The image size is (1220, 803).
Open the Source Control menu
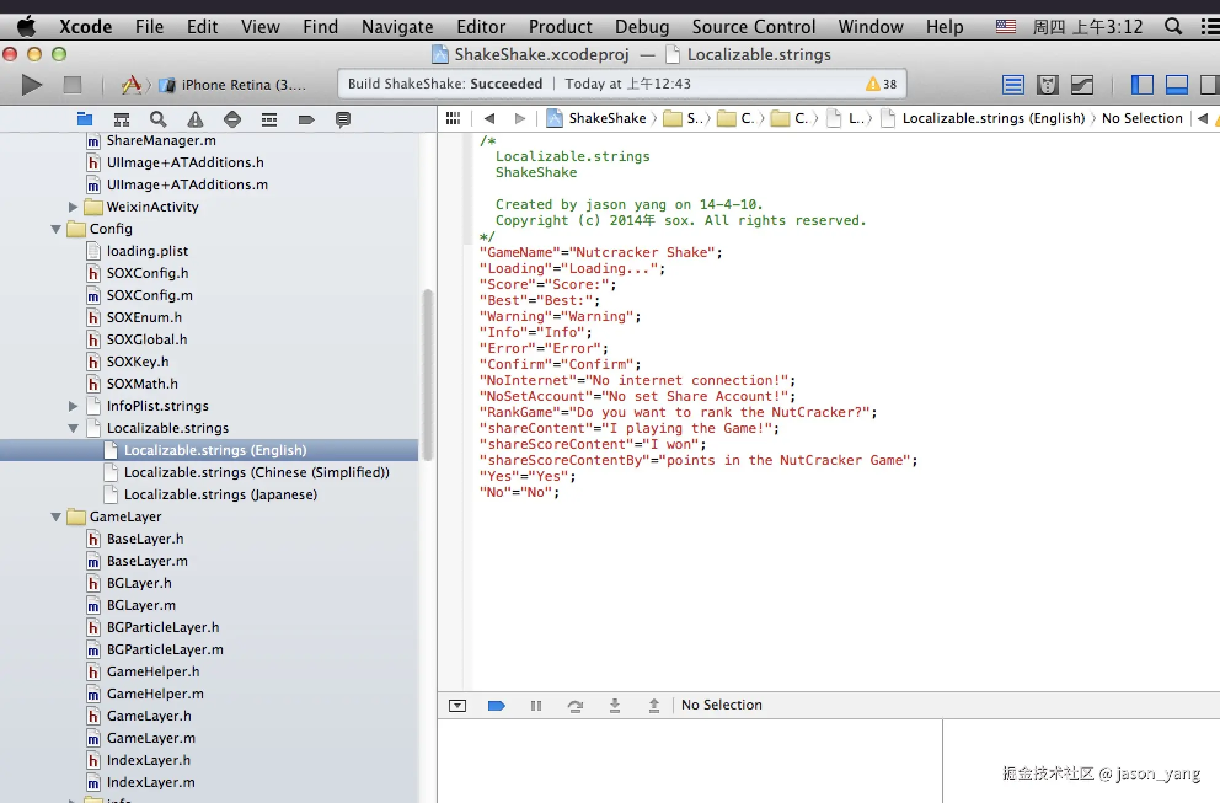click(x=753, y=26)
